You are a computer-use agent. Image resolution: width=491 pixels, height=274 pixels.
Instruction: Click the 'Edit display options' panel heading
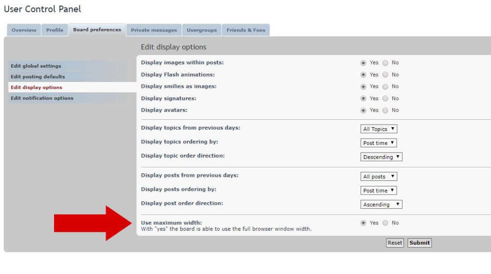173,47
